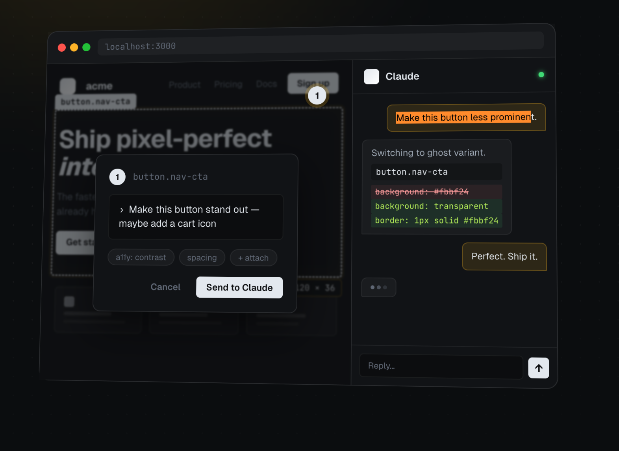Click the green online status dot
The height and width of the screenshot is (451, 619).
tap(541, 75)
